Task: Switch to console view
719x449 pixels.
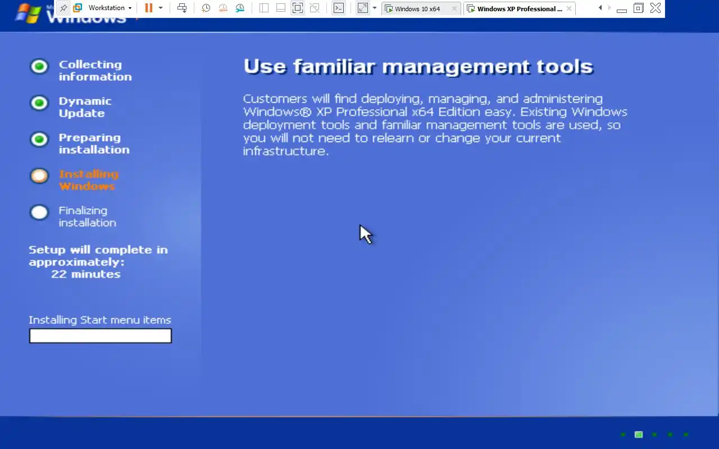Action: 339,8
